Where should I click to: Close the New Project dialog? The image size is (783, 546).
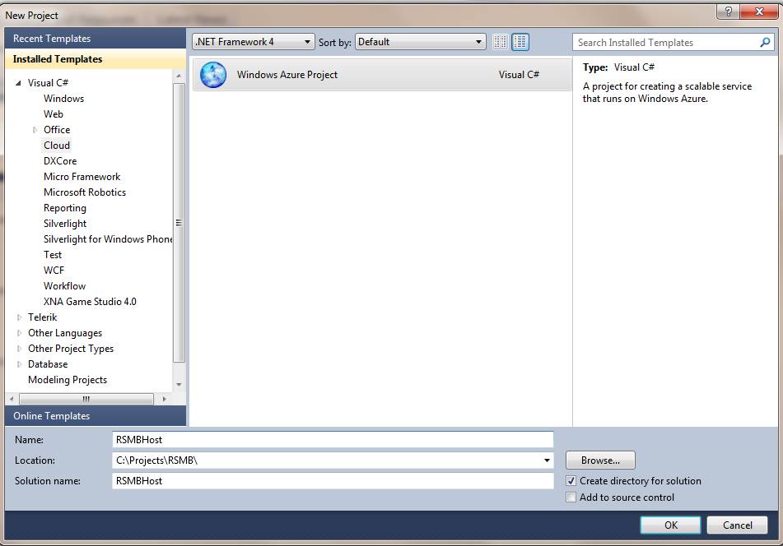pyautogui.click(x=759, y=12)
